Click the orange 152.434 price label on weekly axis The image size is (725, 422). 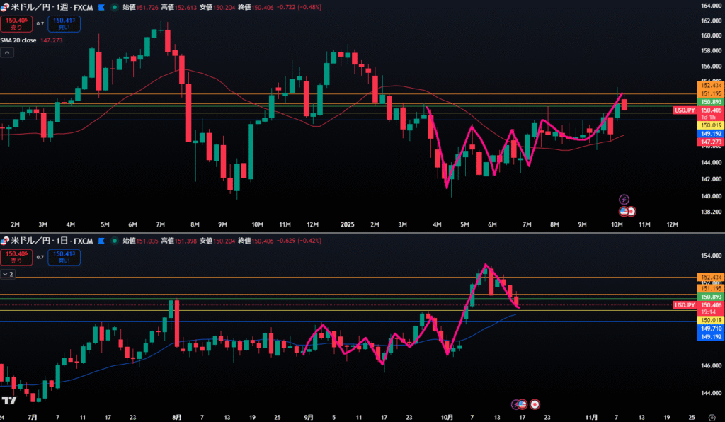[x=710, y=85]
